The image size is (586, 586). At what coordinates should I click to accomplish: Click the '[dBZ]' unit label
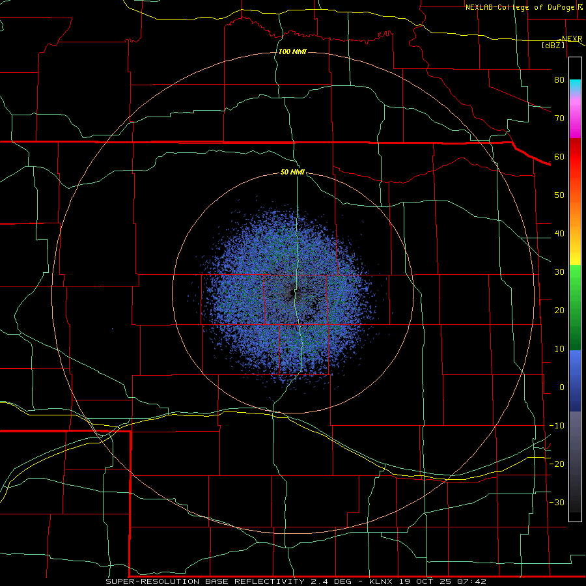coord(553,45)
